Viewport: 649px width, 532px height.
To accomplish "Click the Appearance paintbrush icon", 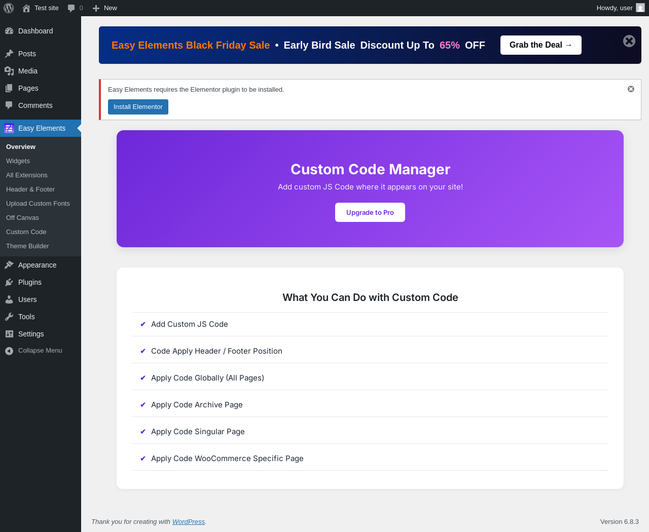I will point(9,265).
